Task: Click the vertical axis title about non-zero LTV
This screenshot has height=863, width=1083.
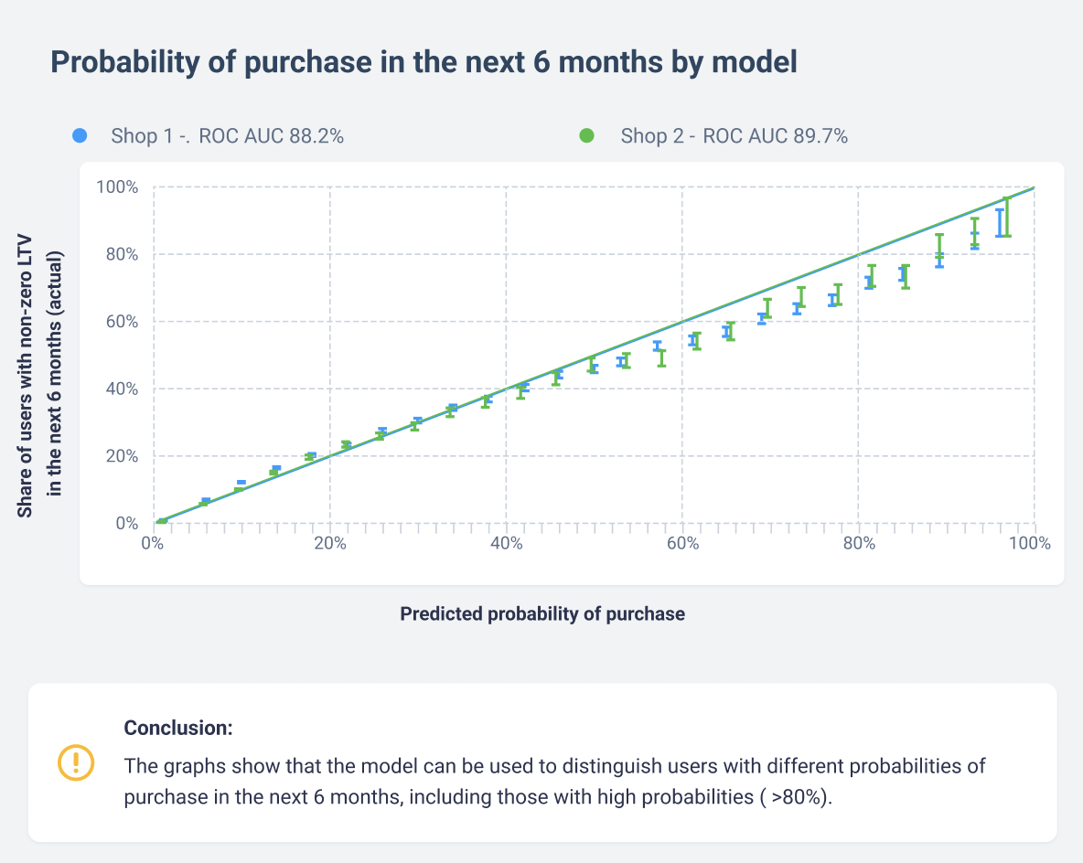Action: (39, 375)
